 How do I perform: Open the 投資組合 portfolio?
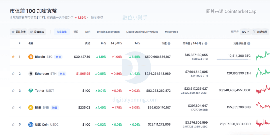(37, 32)
